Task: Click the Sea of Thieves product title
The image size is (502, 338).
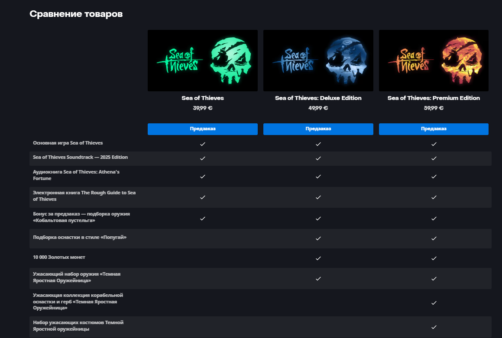Action: pyautogui.click(x=203, y=98)
